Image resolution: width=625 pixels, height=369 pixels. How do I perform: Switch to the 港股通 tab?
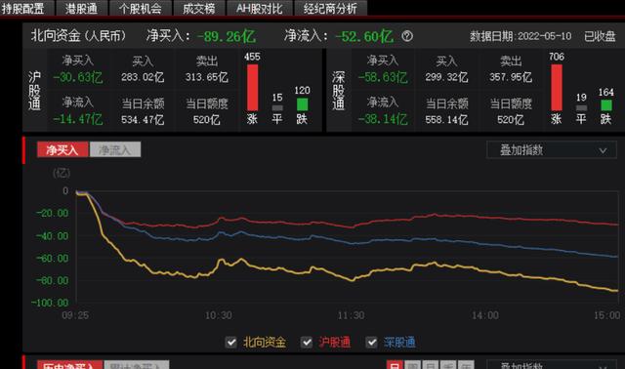(x=82, y=8)
